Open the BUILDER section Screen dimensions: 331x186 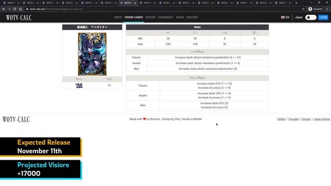coord(192,17)
